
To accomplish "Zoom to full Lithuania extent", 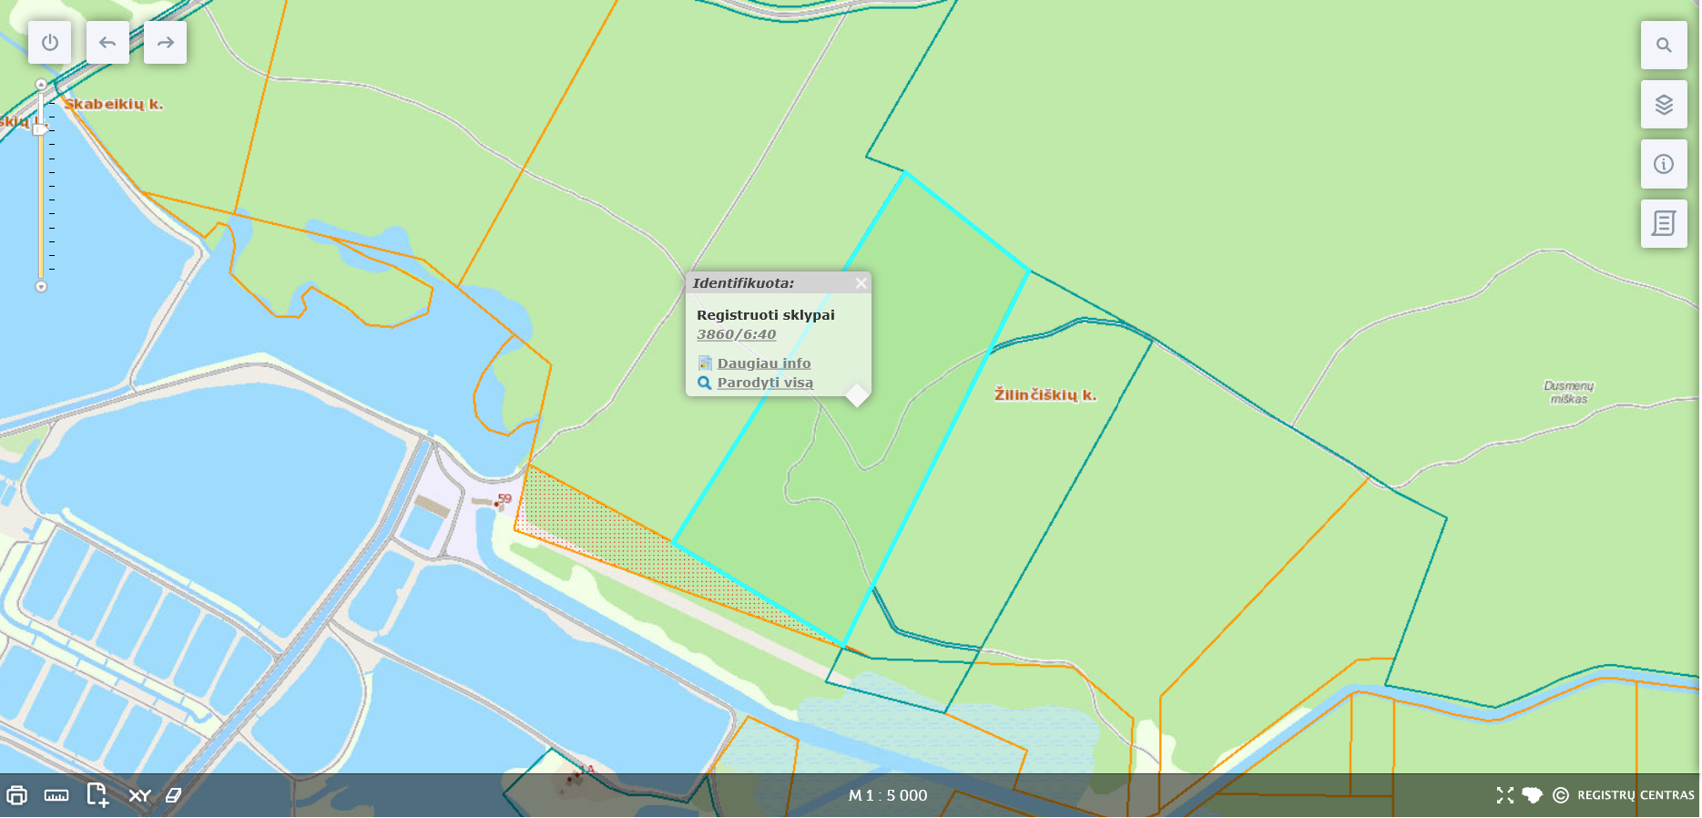I will click(1532, 795).
